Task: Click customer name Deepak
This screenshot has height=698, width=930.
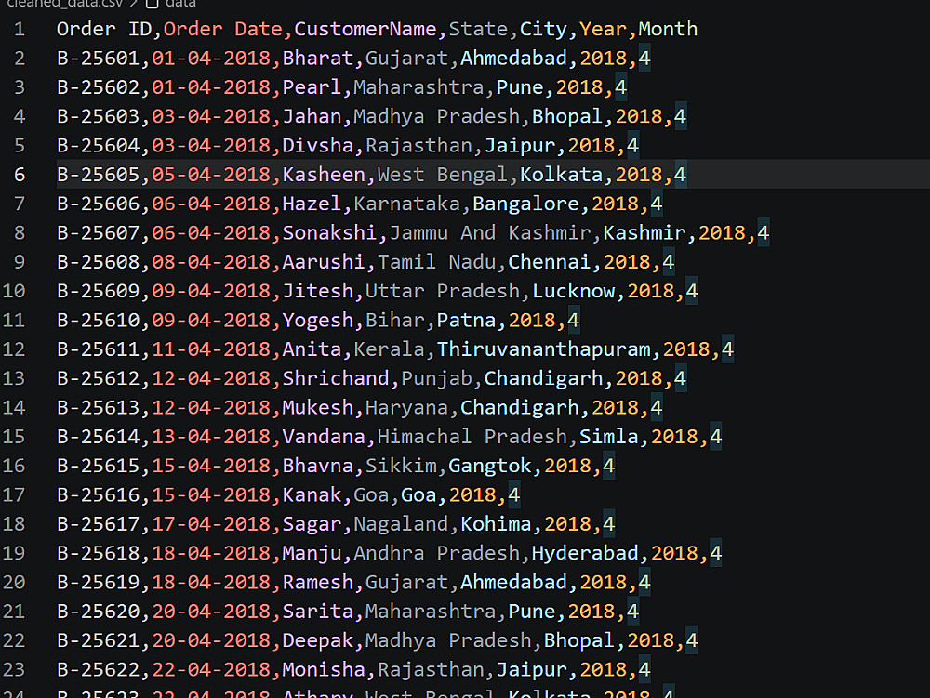Action: (x=318, y=640)
